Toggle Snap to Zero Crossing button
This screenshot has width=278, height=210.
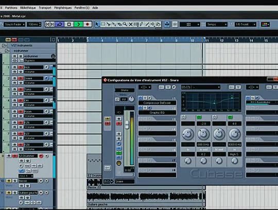(x=175, y=24)
